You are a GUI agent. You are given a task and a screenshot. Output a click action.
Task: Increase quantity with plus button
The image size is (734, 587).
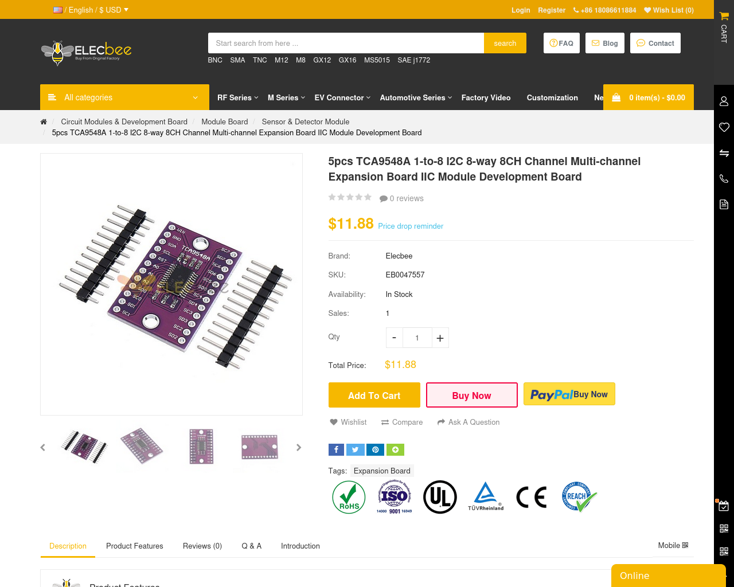tap(440, 338)
